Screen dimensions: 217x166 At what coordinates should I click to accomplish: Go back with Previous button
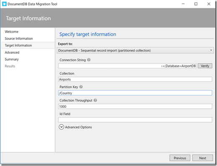click(180, 158)
